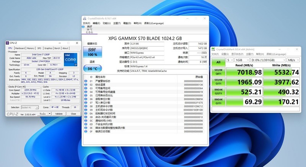
Task: Click the status icon for attribute 01 严重警告标志
Action: [x=86, y=81]
